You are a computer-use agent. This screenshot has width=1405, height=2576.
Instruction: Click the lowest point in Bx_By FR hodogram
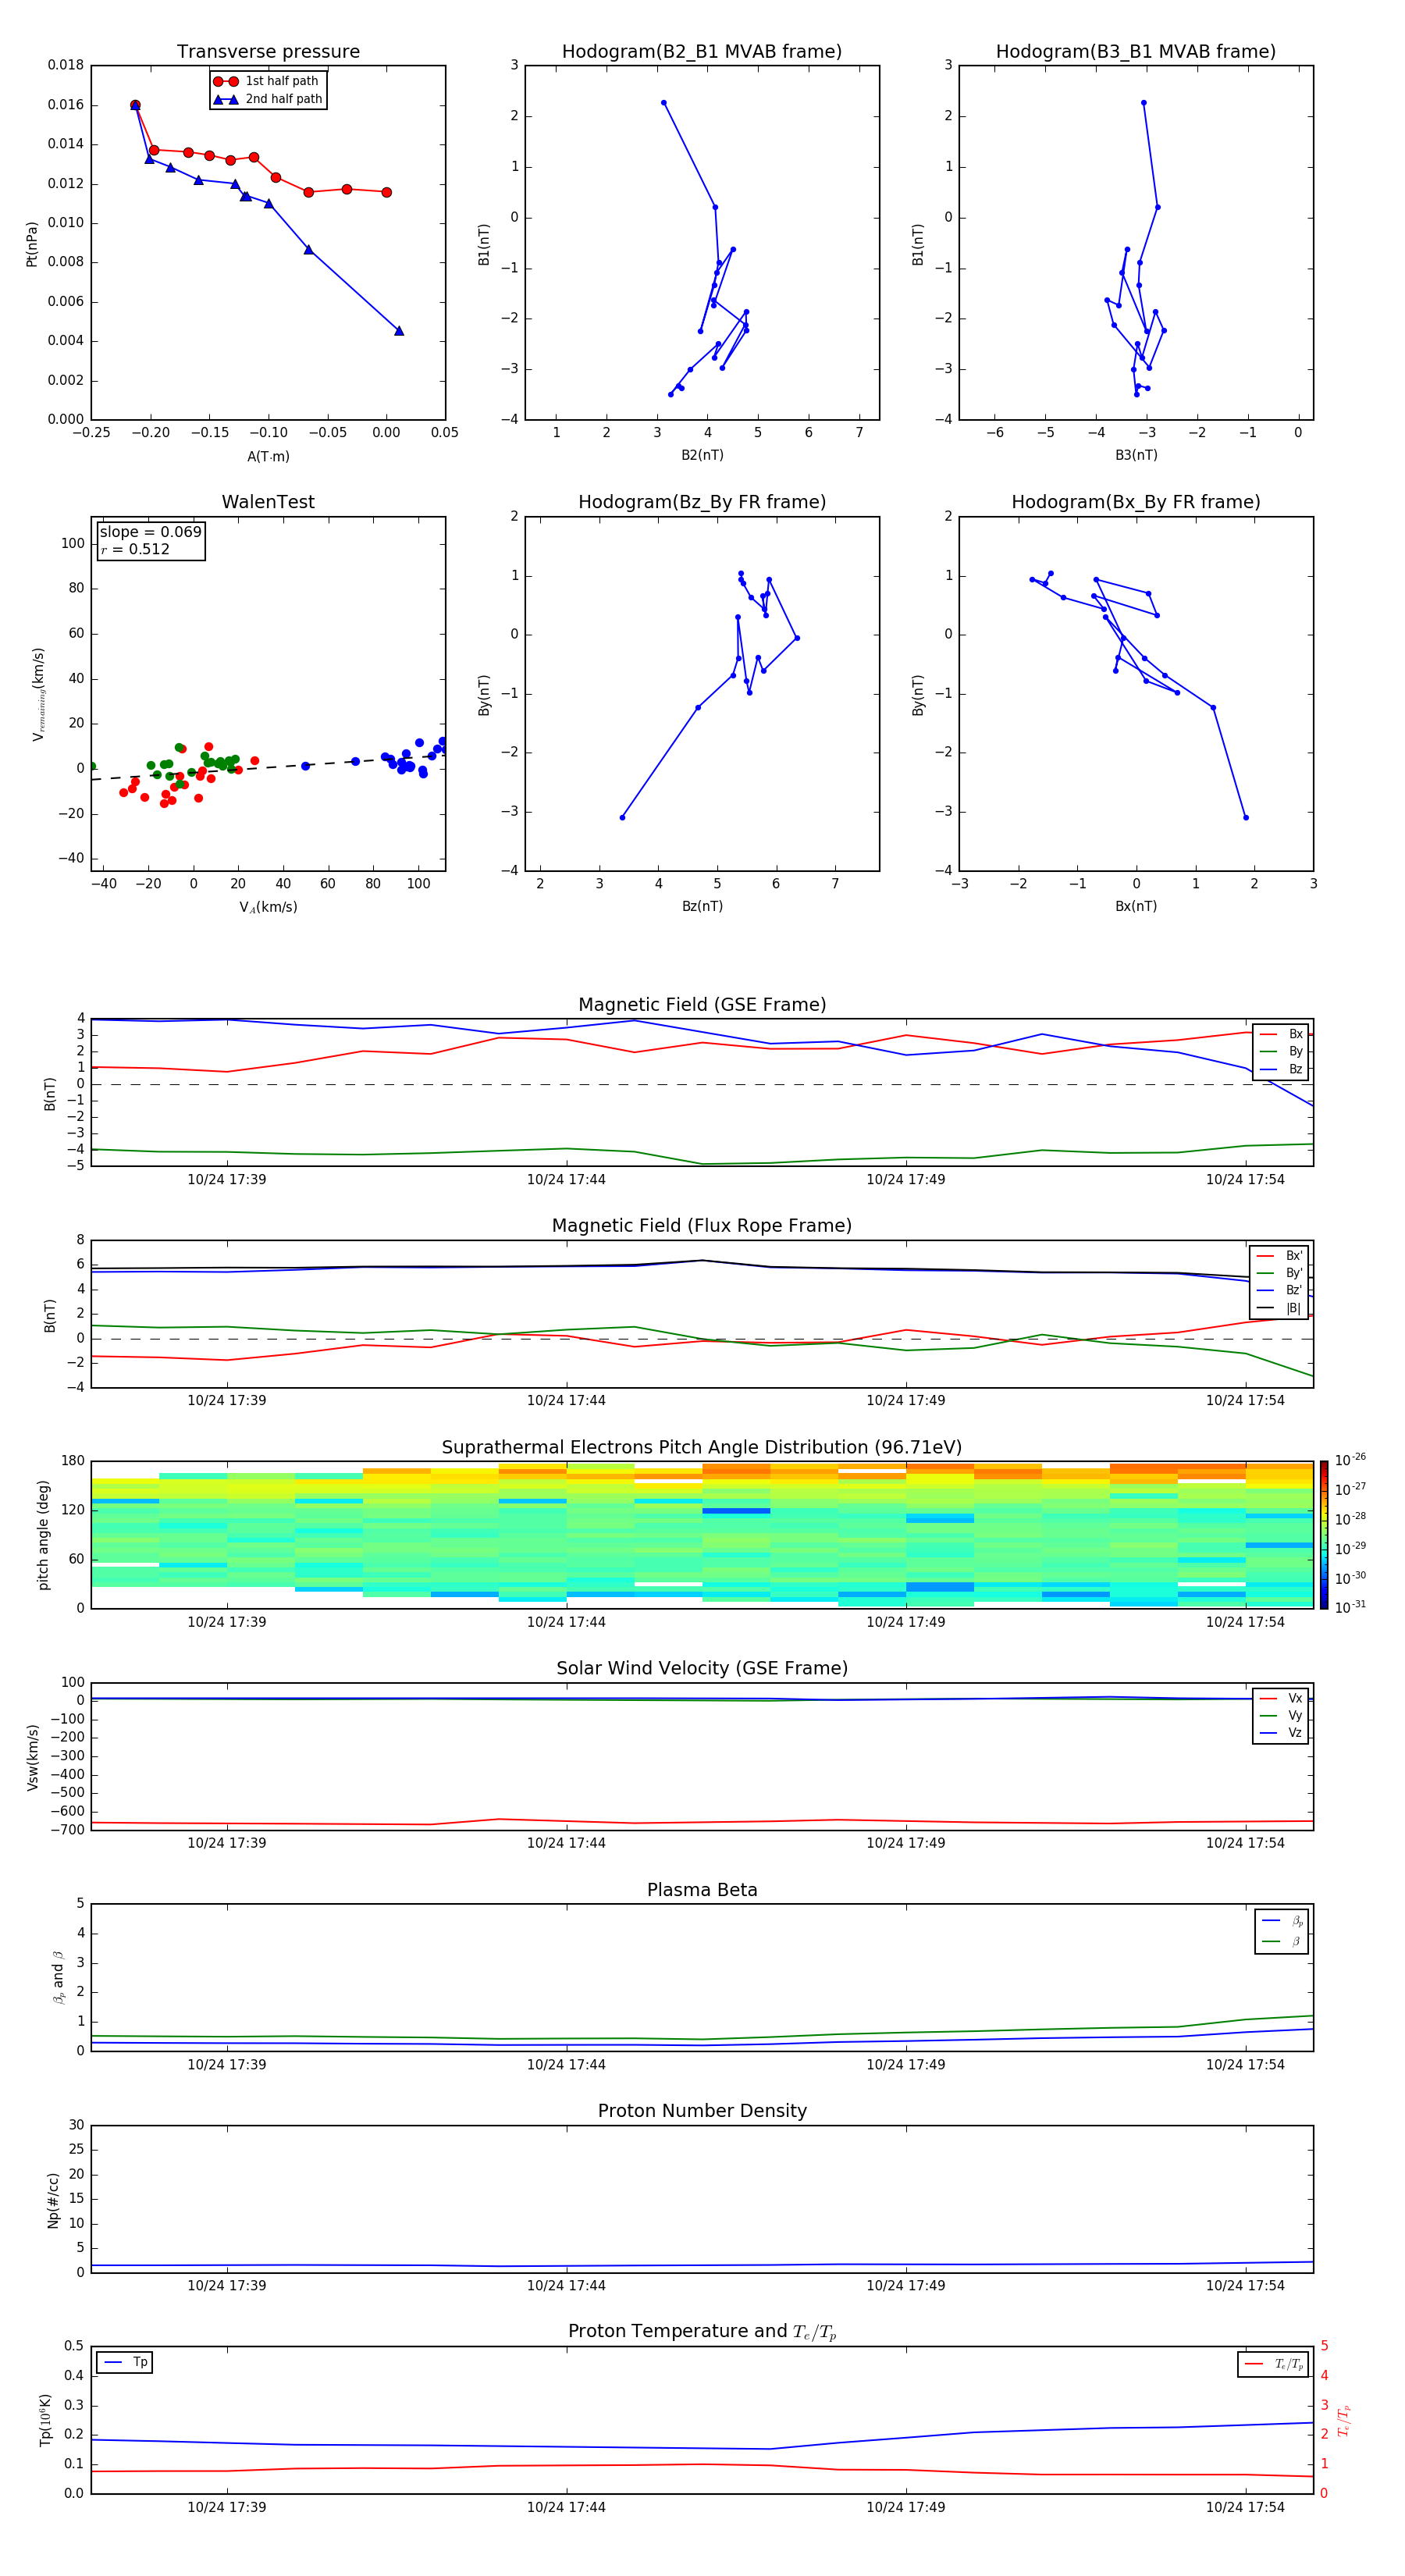click(1246, 818)
